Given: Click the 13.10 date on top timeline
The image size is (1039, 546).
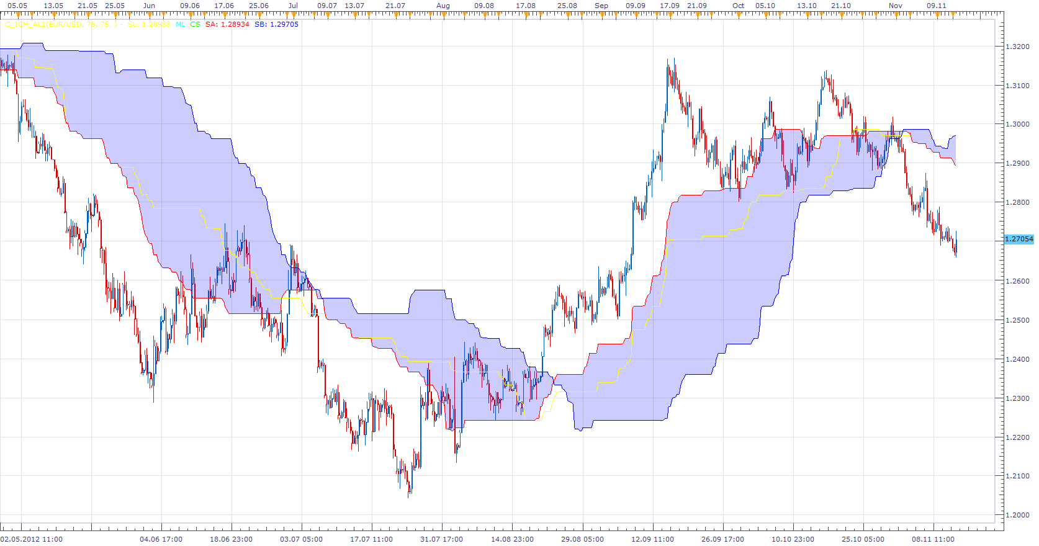Looking at the screenshot, I should pos(807,6).
